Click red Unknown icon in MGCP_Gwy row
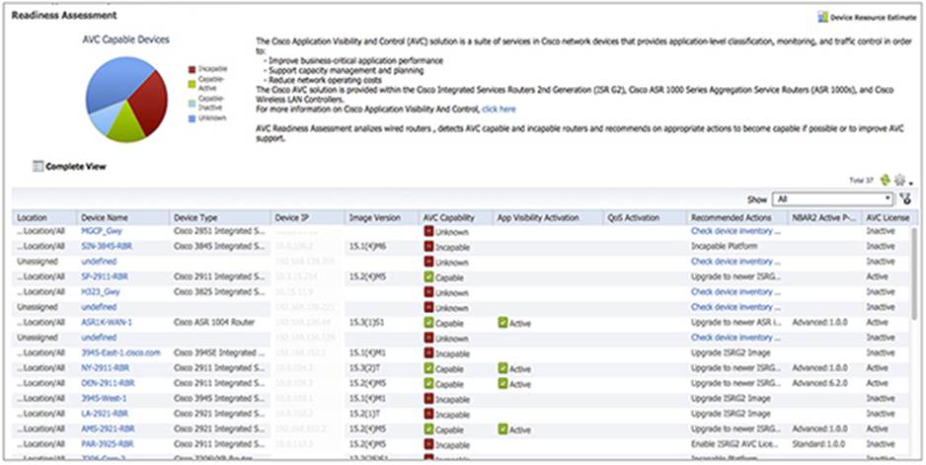This screenshot has width=926, height=465. [x=428, y=231]
